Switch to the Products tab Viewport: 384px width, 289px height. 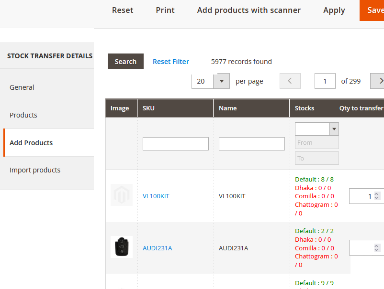(23, 115)
